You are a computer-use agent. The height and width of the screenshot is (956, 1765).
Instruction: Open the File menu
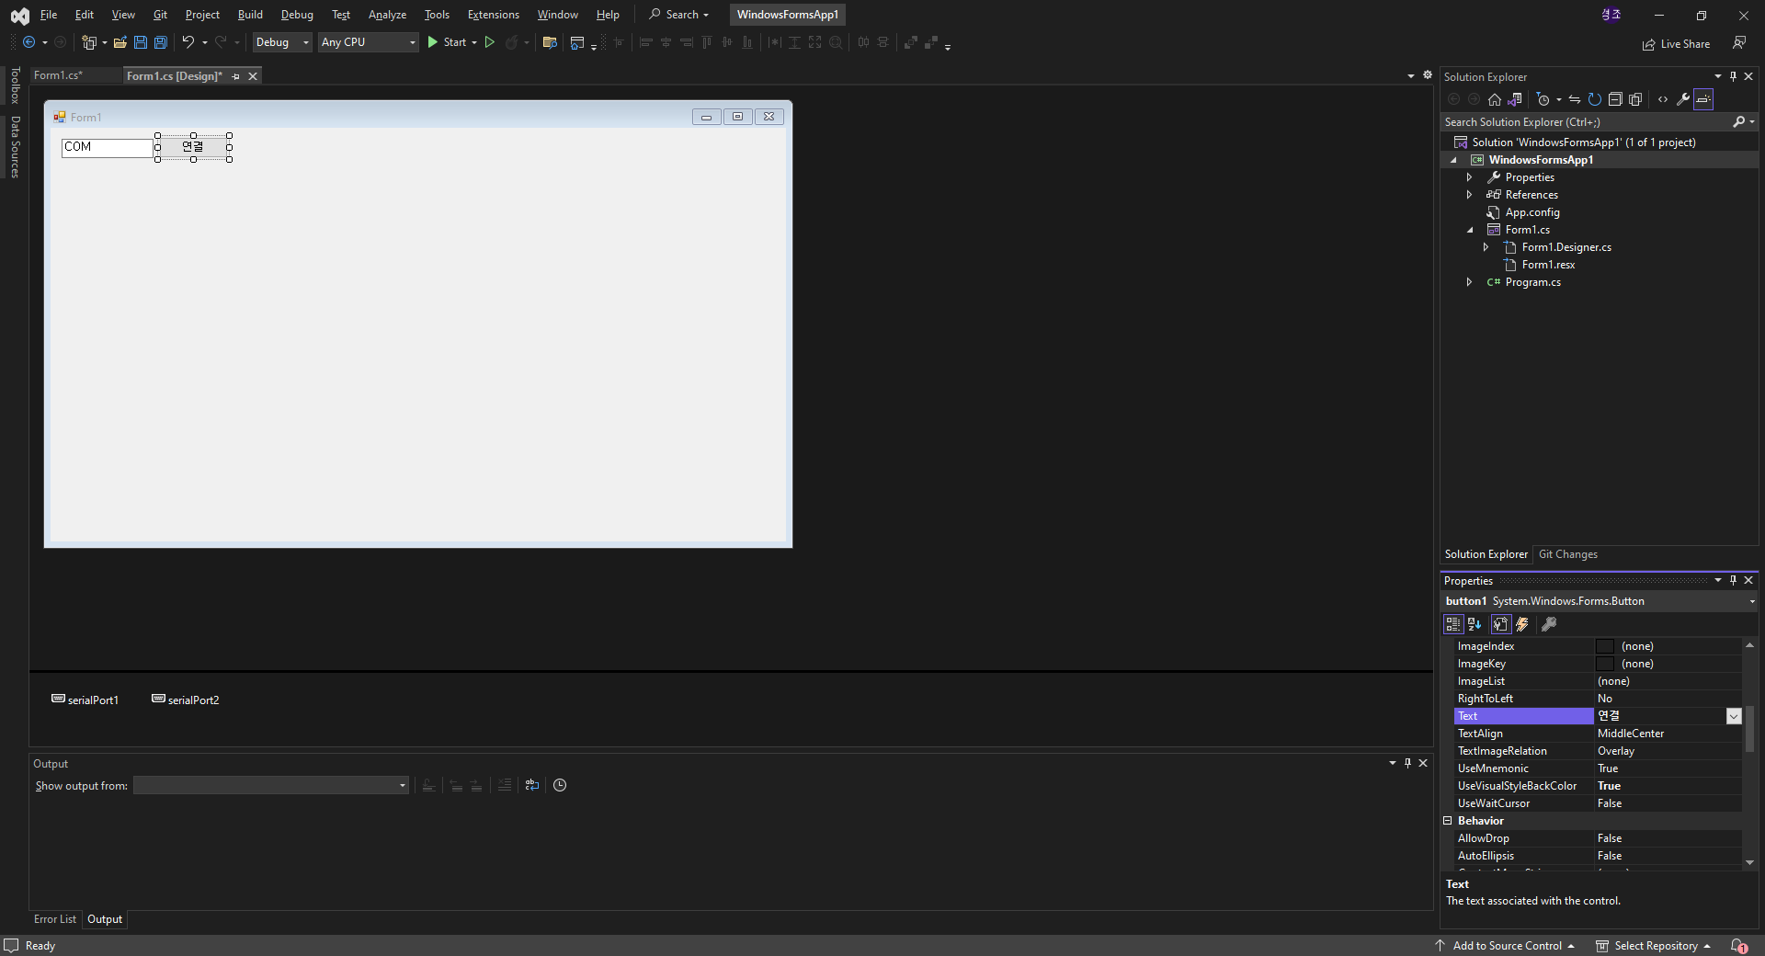click(x=49, y=15)
